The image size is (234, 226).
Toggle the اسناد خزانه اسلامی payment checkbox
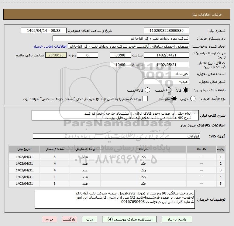pos(145,99)
